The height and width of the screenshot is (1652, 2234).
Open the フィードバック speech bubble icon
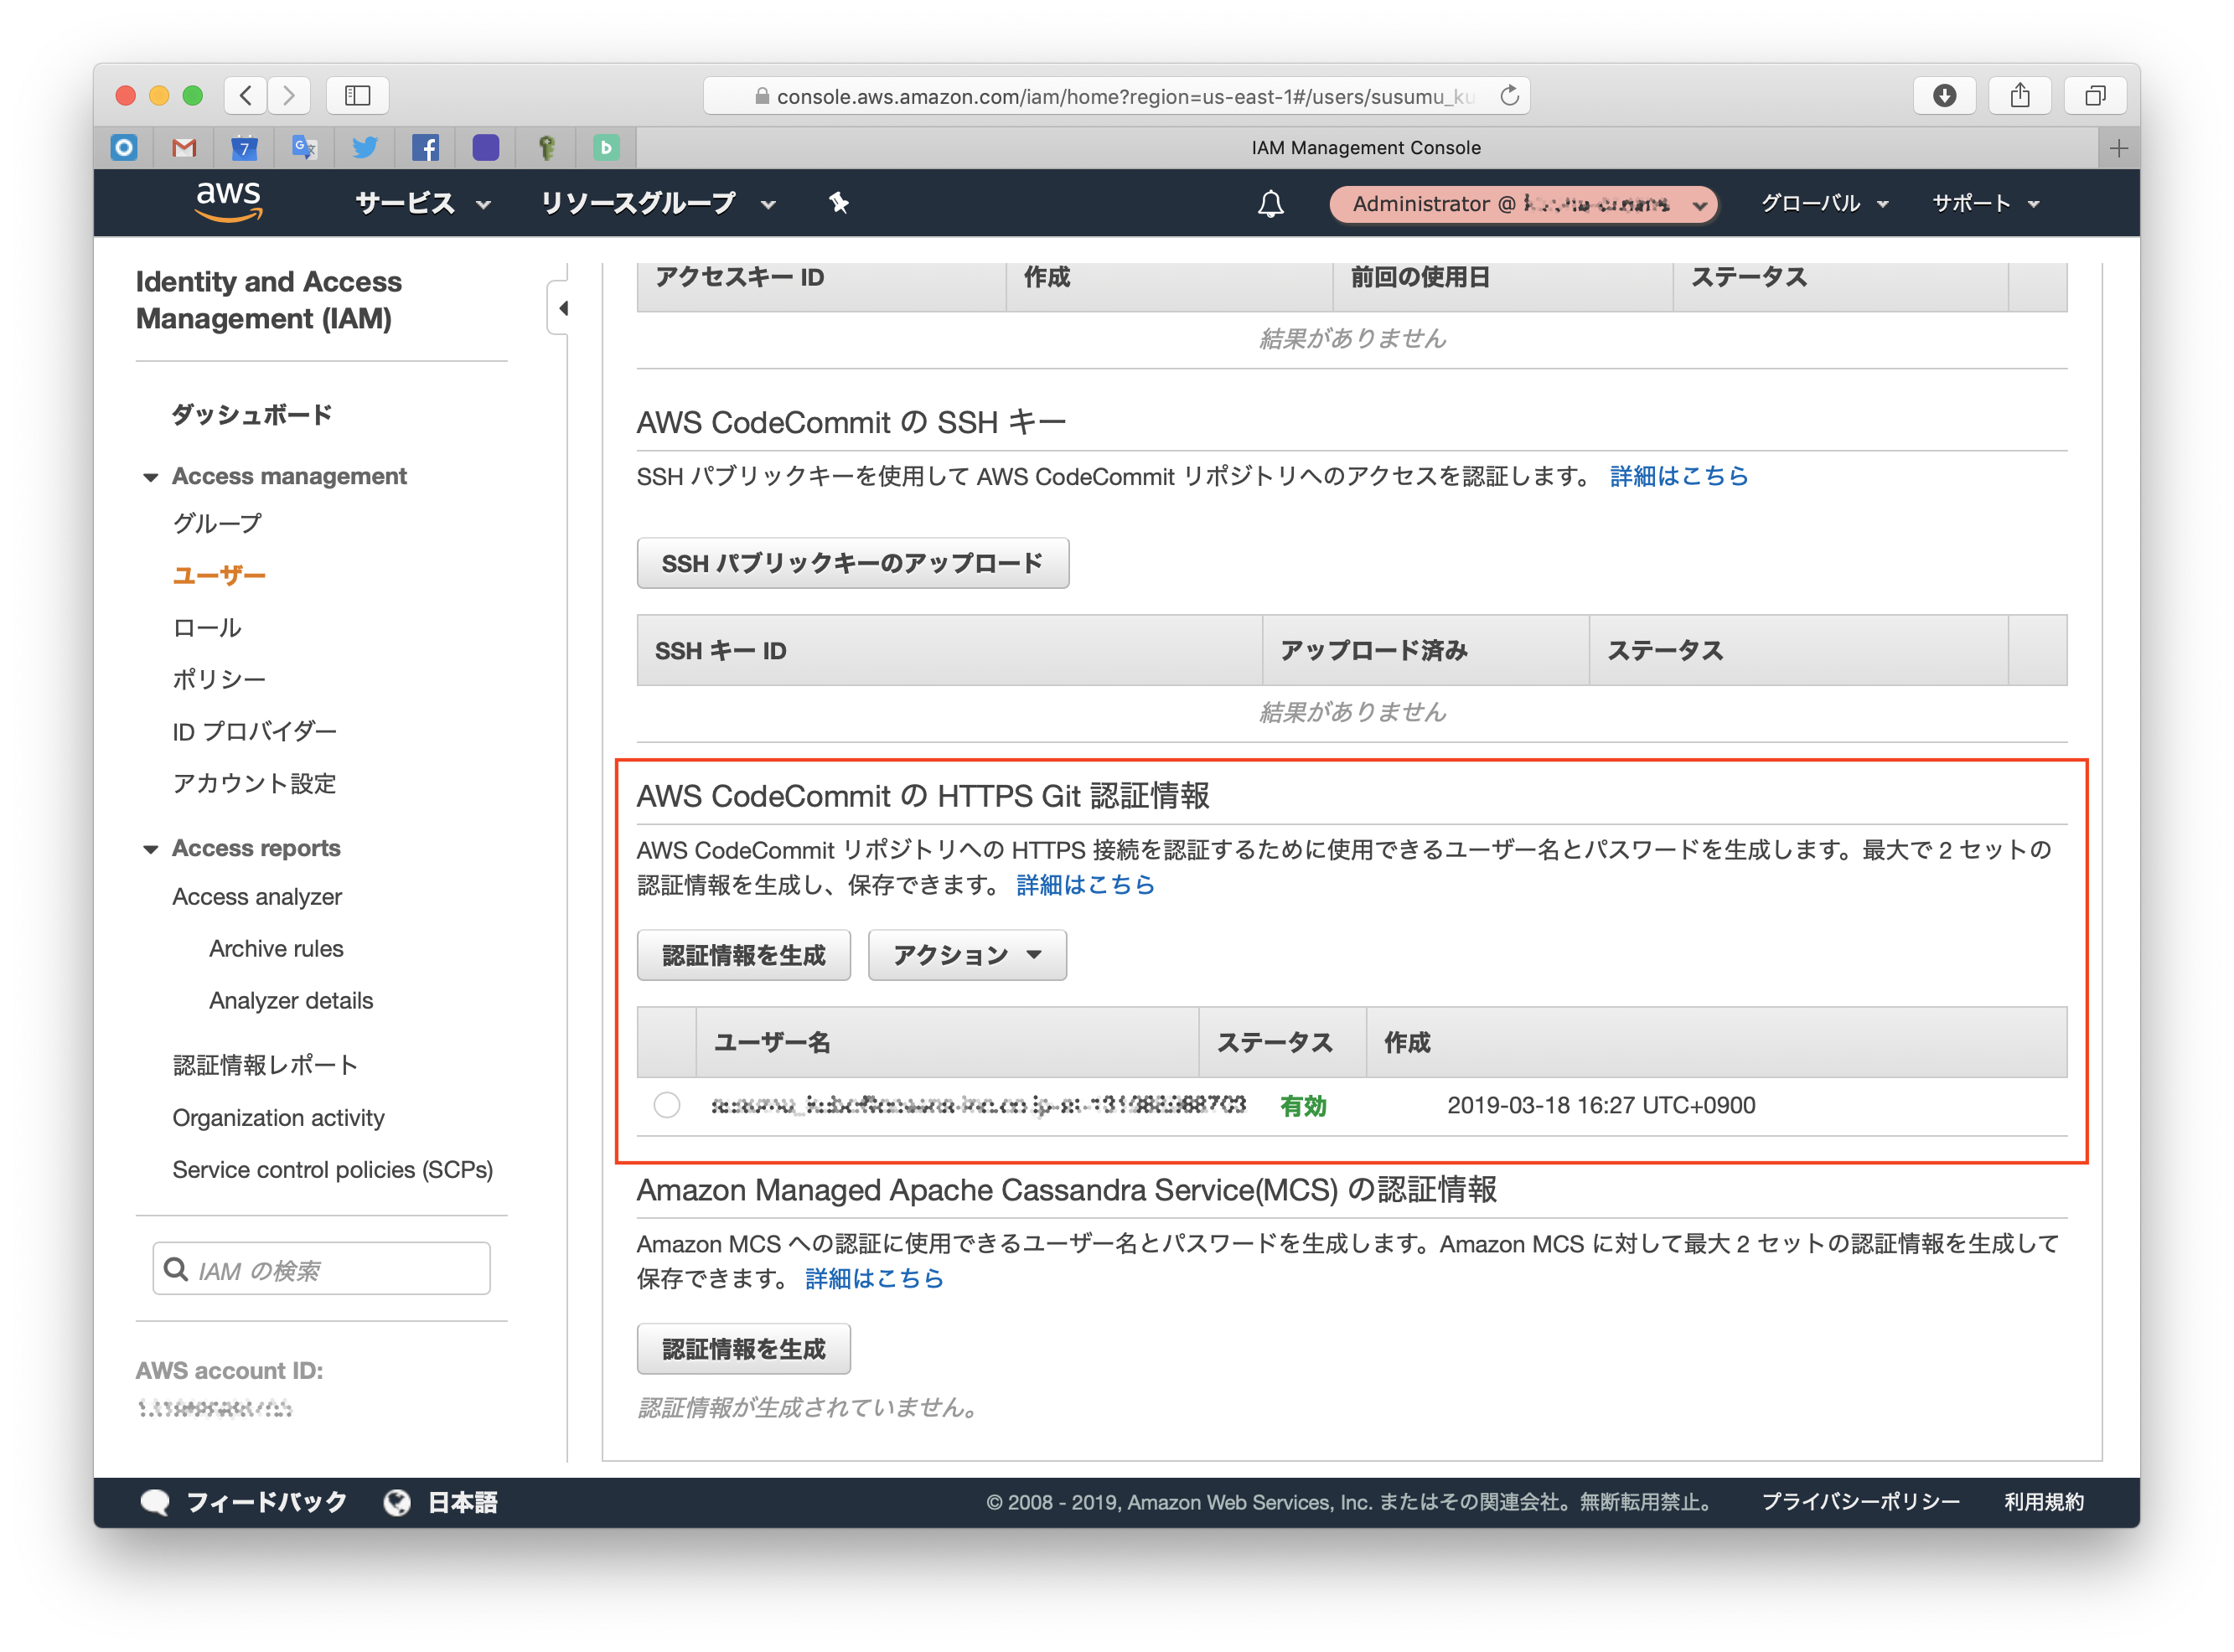[157, 1501]
